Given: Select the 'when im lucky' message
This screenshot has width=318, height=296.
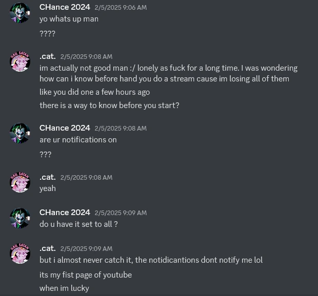Looking at the screenshot, I should click(x=64, y=288).
